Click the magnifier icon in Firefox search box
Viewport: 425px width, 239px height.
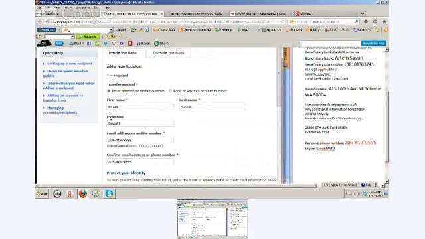click(356, 21)
